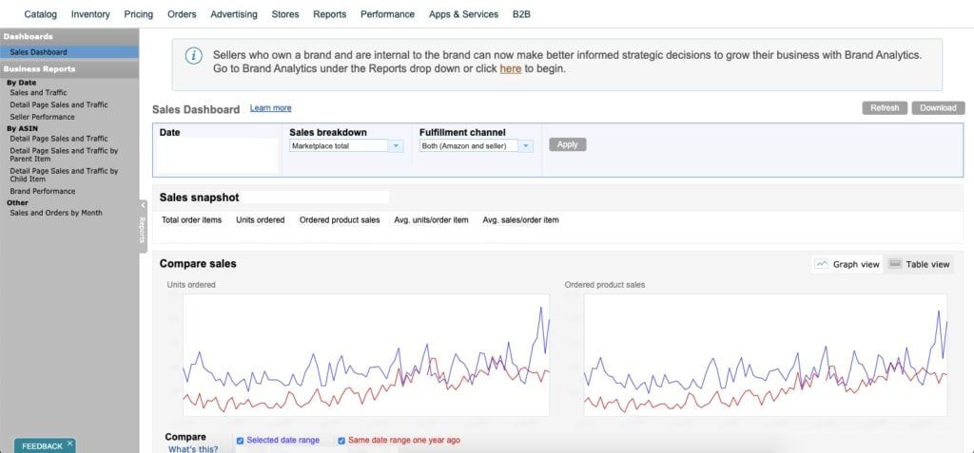Click the Business Reports sidebar header
The image size is (974, 453).
coord(68,69)
